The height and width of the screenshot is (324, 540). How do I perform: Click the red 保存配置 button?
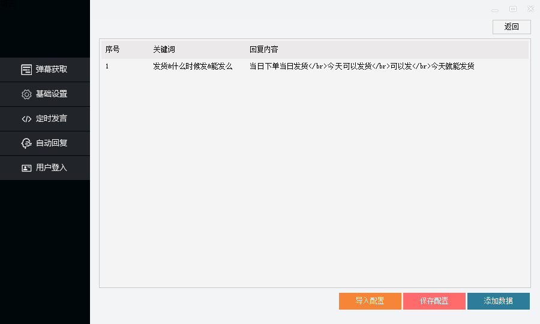click(x=434, y=301)
